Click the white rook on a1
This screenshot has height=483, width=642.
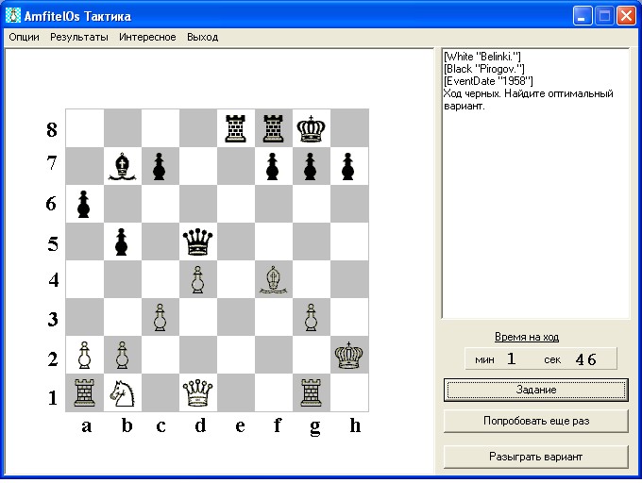[x=84, y=392]
